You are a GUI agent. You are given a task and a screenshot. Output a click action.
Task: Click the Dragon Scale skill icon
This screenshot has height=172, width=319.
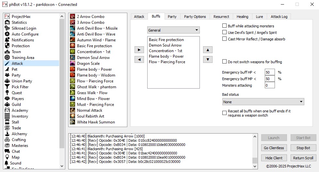[x=72, y=64]
